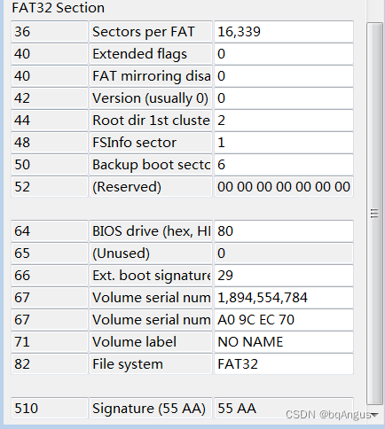385x429 pixels.
Task: Click the Extended flags label
Action: point(151,54)
